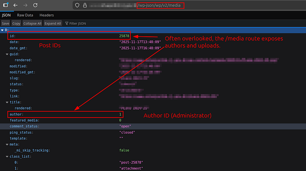Image resolution: width=306 pixels, height=171 pixels.
Task: Click the Save button
Action: point(5,24)
